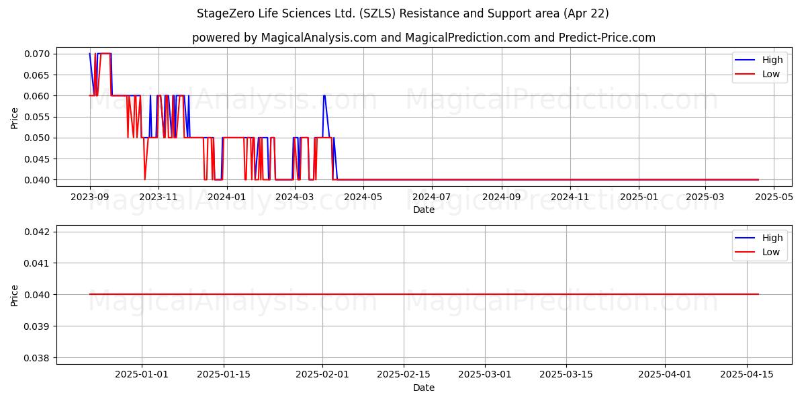Click the red line sample in lower legend
The height and width of the screenshot is (403, 806).
click(x=746, y=253)
